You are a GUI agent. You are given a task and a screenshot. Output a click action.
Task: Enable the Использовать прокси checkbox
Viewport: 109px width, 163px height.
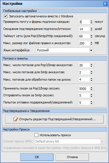pyautogui.click(x=36, y=135)
